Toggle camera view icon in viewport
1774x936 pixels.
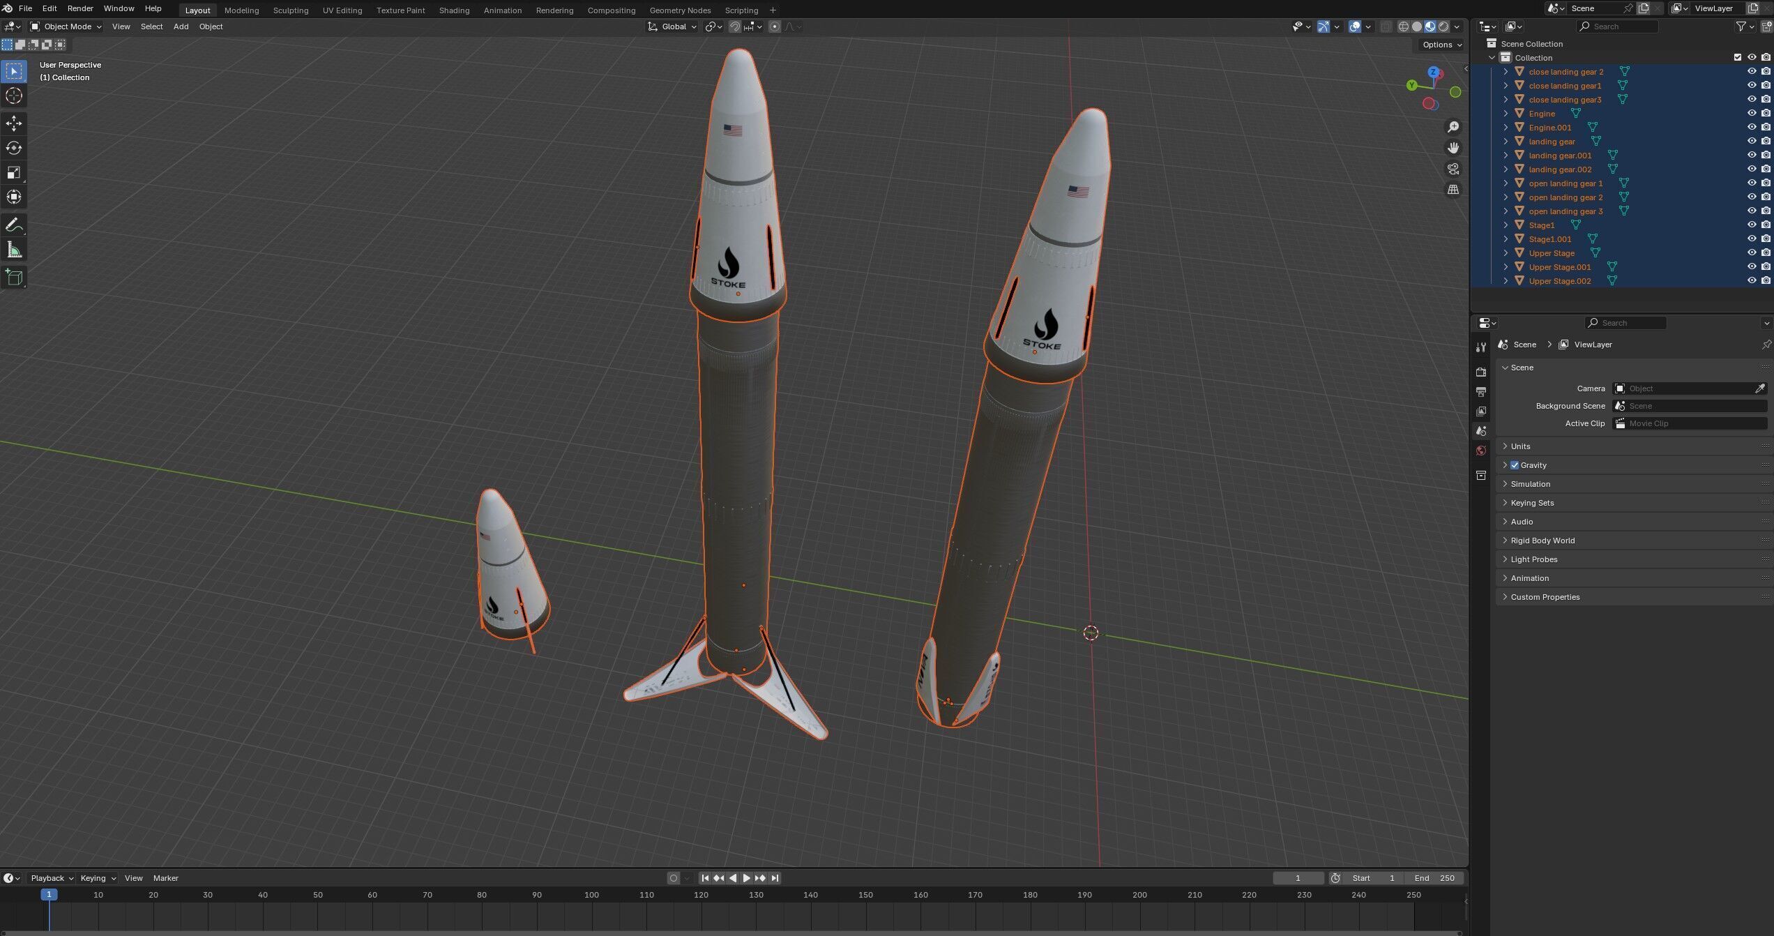(1453, 169)
